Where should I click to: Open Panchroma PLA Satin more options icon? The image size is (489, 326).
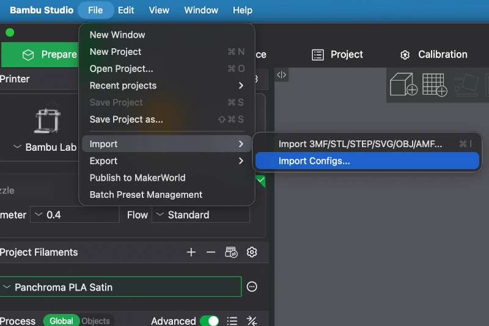(252, 286)
